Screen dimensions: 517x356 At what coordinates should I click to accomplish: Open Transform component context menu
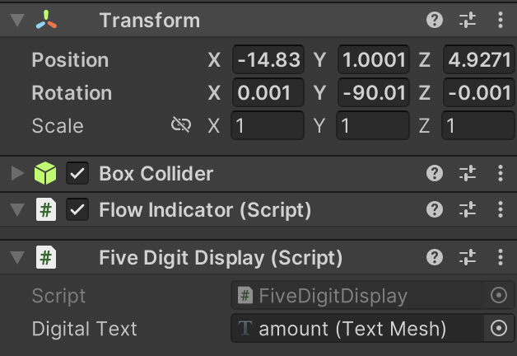[501, 21]
